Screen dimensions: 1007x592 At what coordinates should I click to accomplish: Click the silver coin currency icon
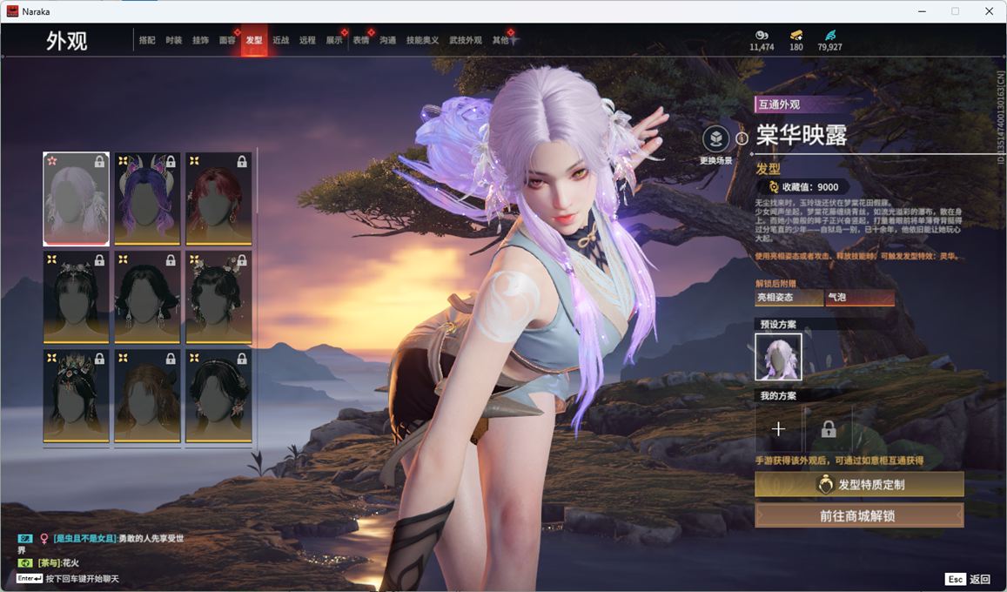coord(761,35)
